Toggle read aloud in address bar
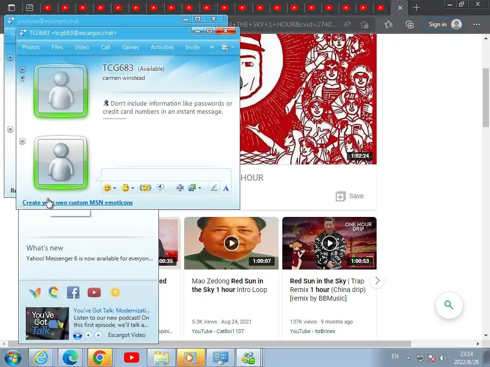 point(347,24)
